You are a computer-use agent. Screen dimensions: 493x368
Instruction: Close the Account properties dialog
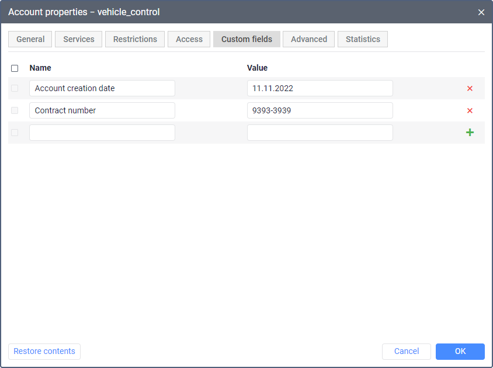(481, 12)
